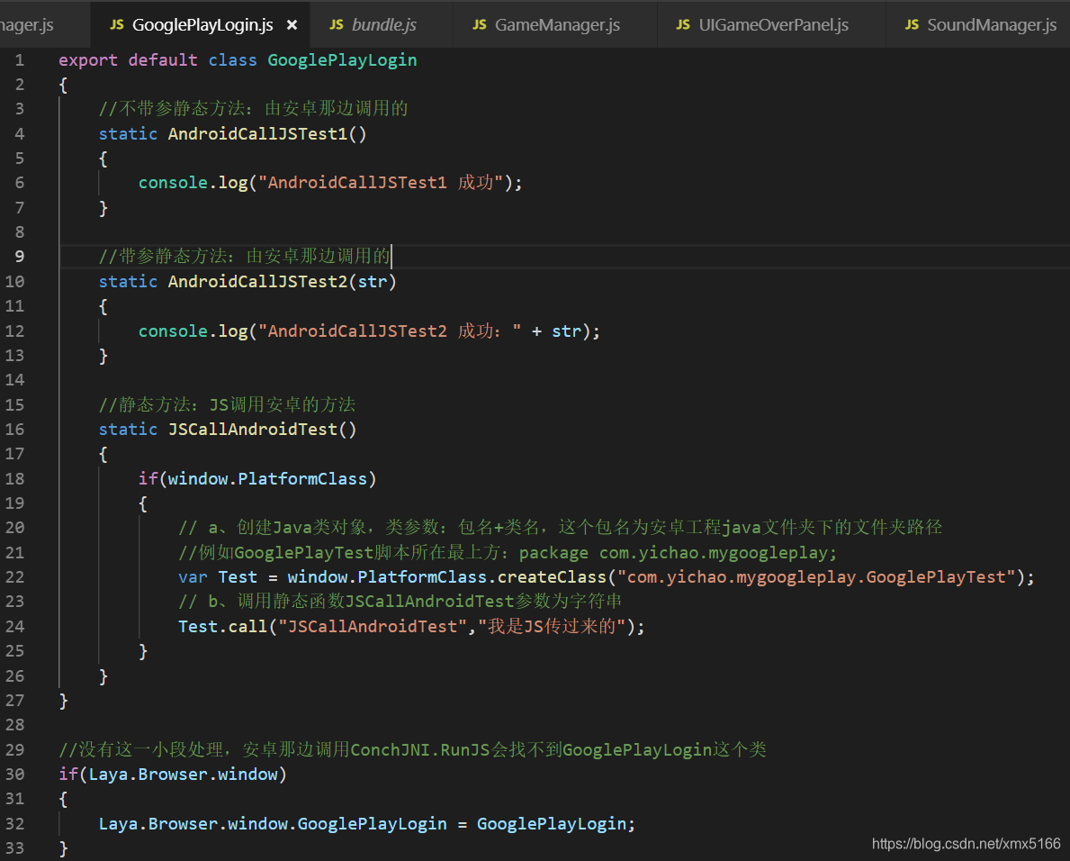This screenshot has height=861, width=1070.
Task: Open the GameManager.js tab
Action: [x=554, y=25]
